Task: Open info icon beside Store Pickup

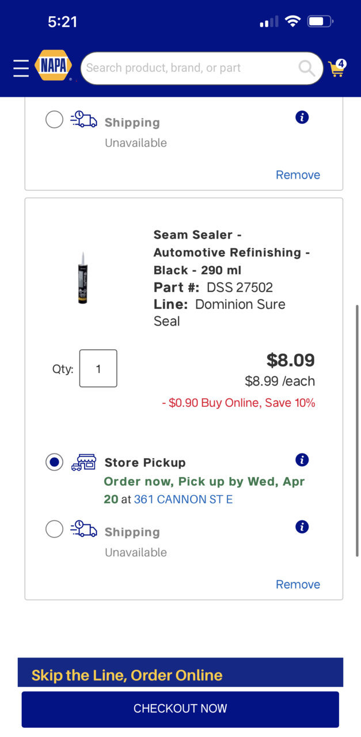Action: coord(302,460)
